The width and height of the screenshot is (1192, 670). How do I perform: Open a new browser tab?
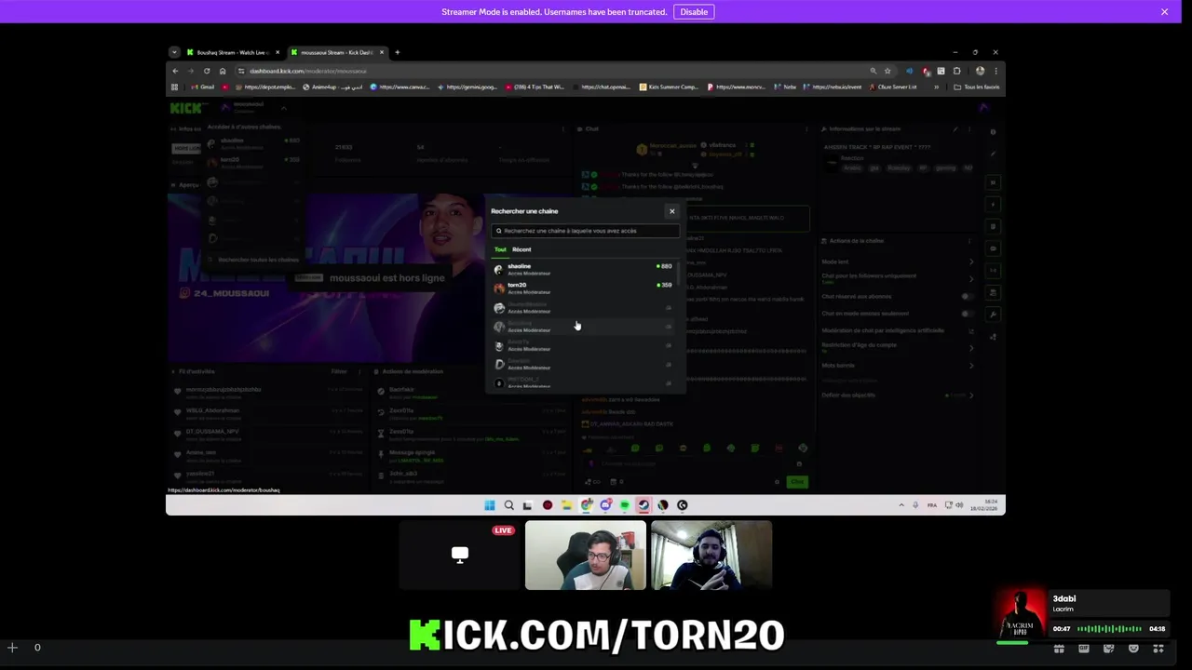coord(397,52)
